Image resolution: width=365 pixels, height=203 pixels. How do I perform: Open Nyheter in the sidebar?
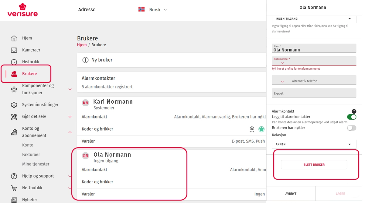30,200
